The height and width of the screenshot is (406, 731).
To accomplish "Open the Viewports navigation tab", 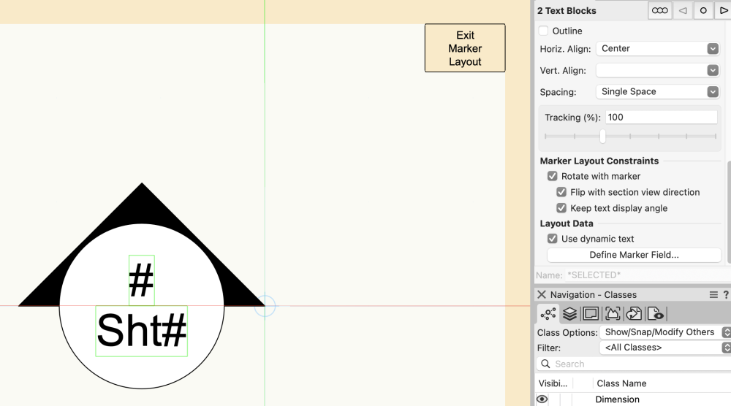I will pos(613,314).
